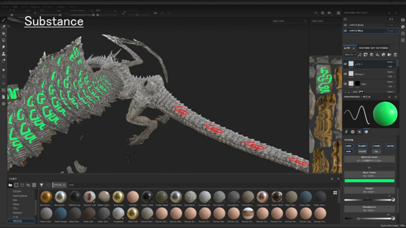Image resolution: width=406 pixels, height=228 pixels.
Task: Toggle the nrm channel button
Action: pos(349,152)
